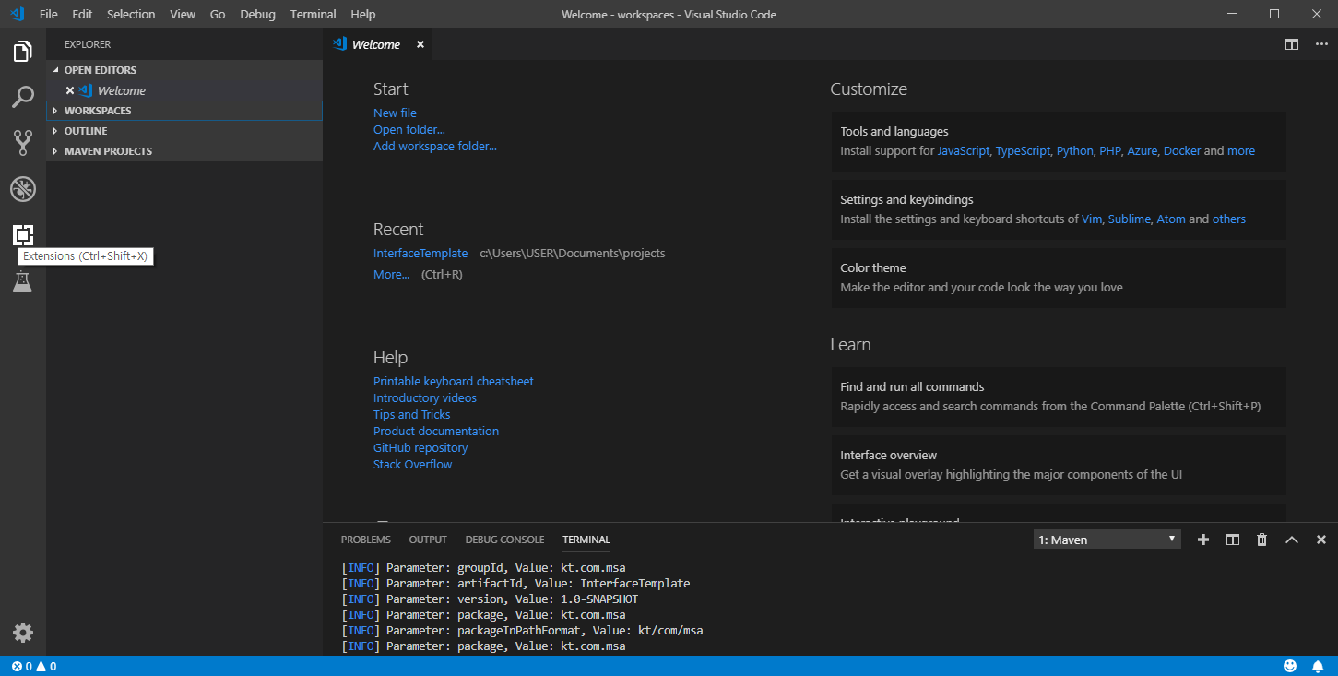Open the Test flask icon in activity bar
The image size is (1338, 676).
coord(23,282)
